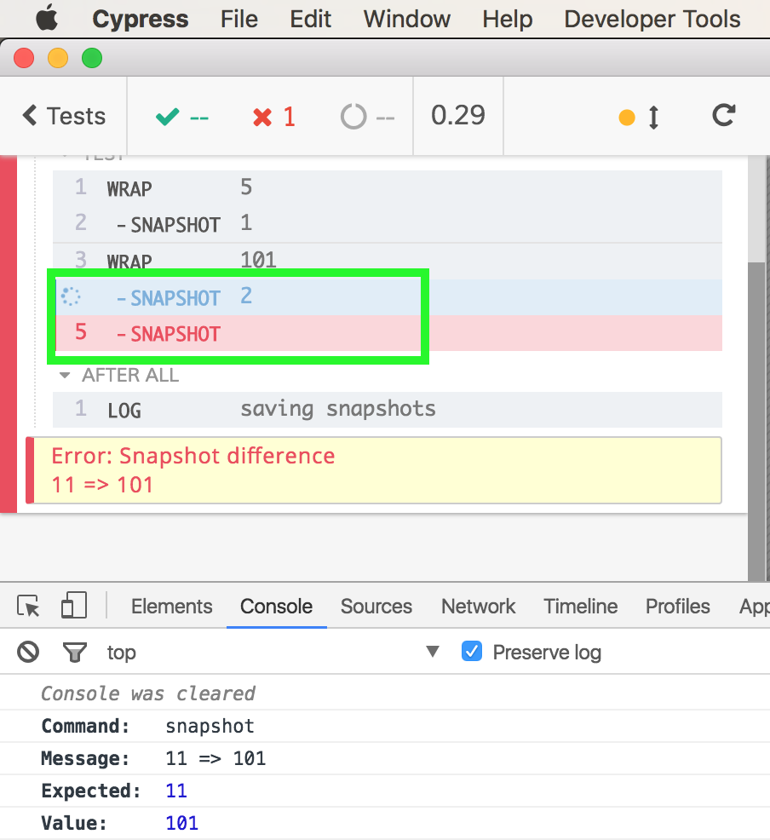This screenshot has height=840, width=770.
Task: Click the Console was cleared message
Action: (x=148, y=693)
